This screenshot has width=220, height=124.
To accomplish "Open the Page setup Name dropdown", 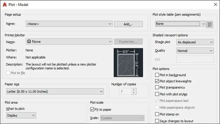I will click(69, 24).
